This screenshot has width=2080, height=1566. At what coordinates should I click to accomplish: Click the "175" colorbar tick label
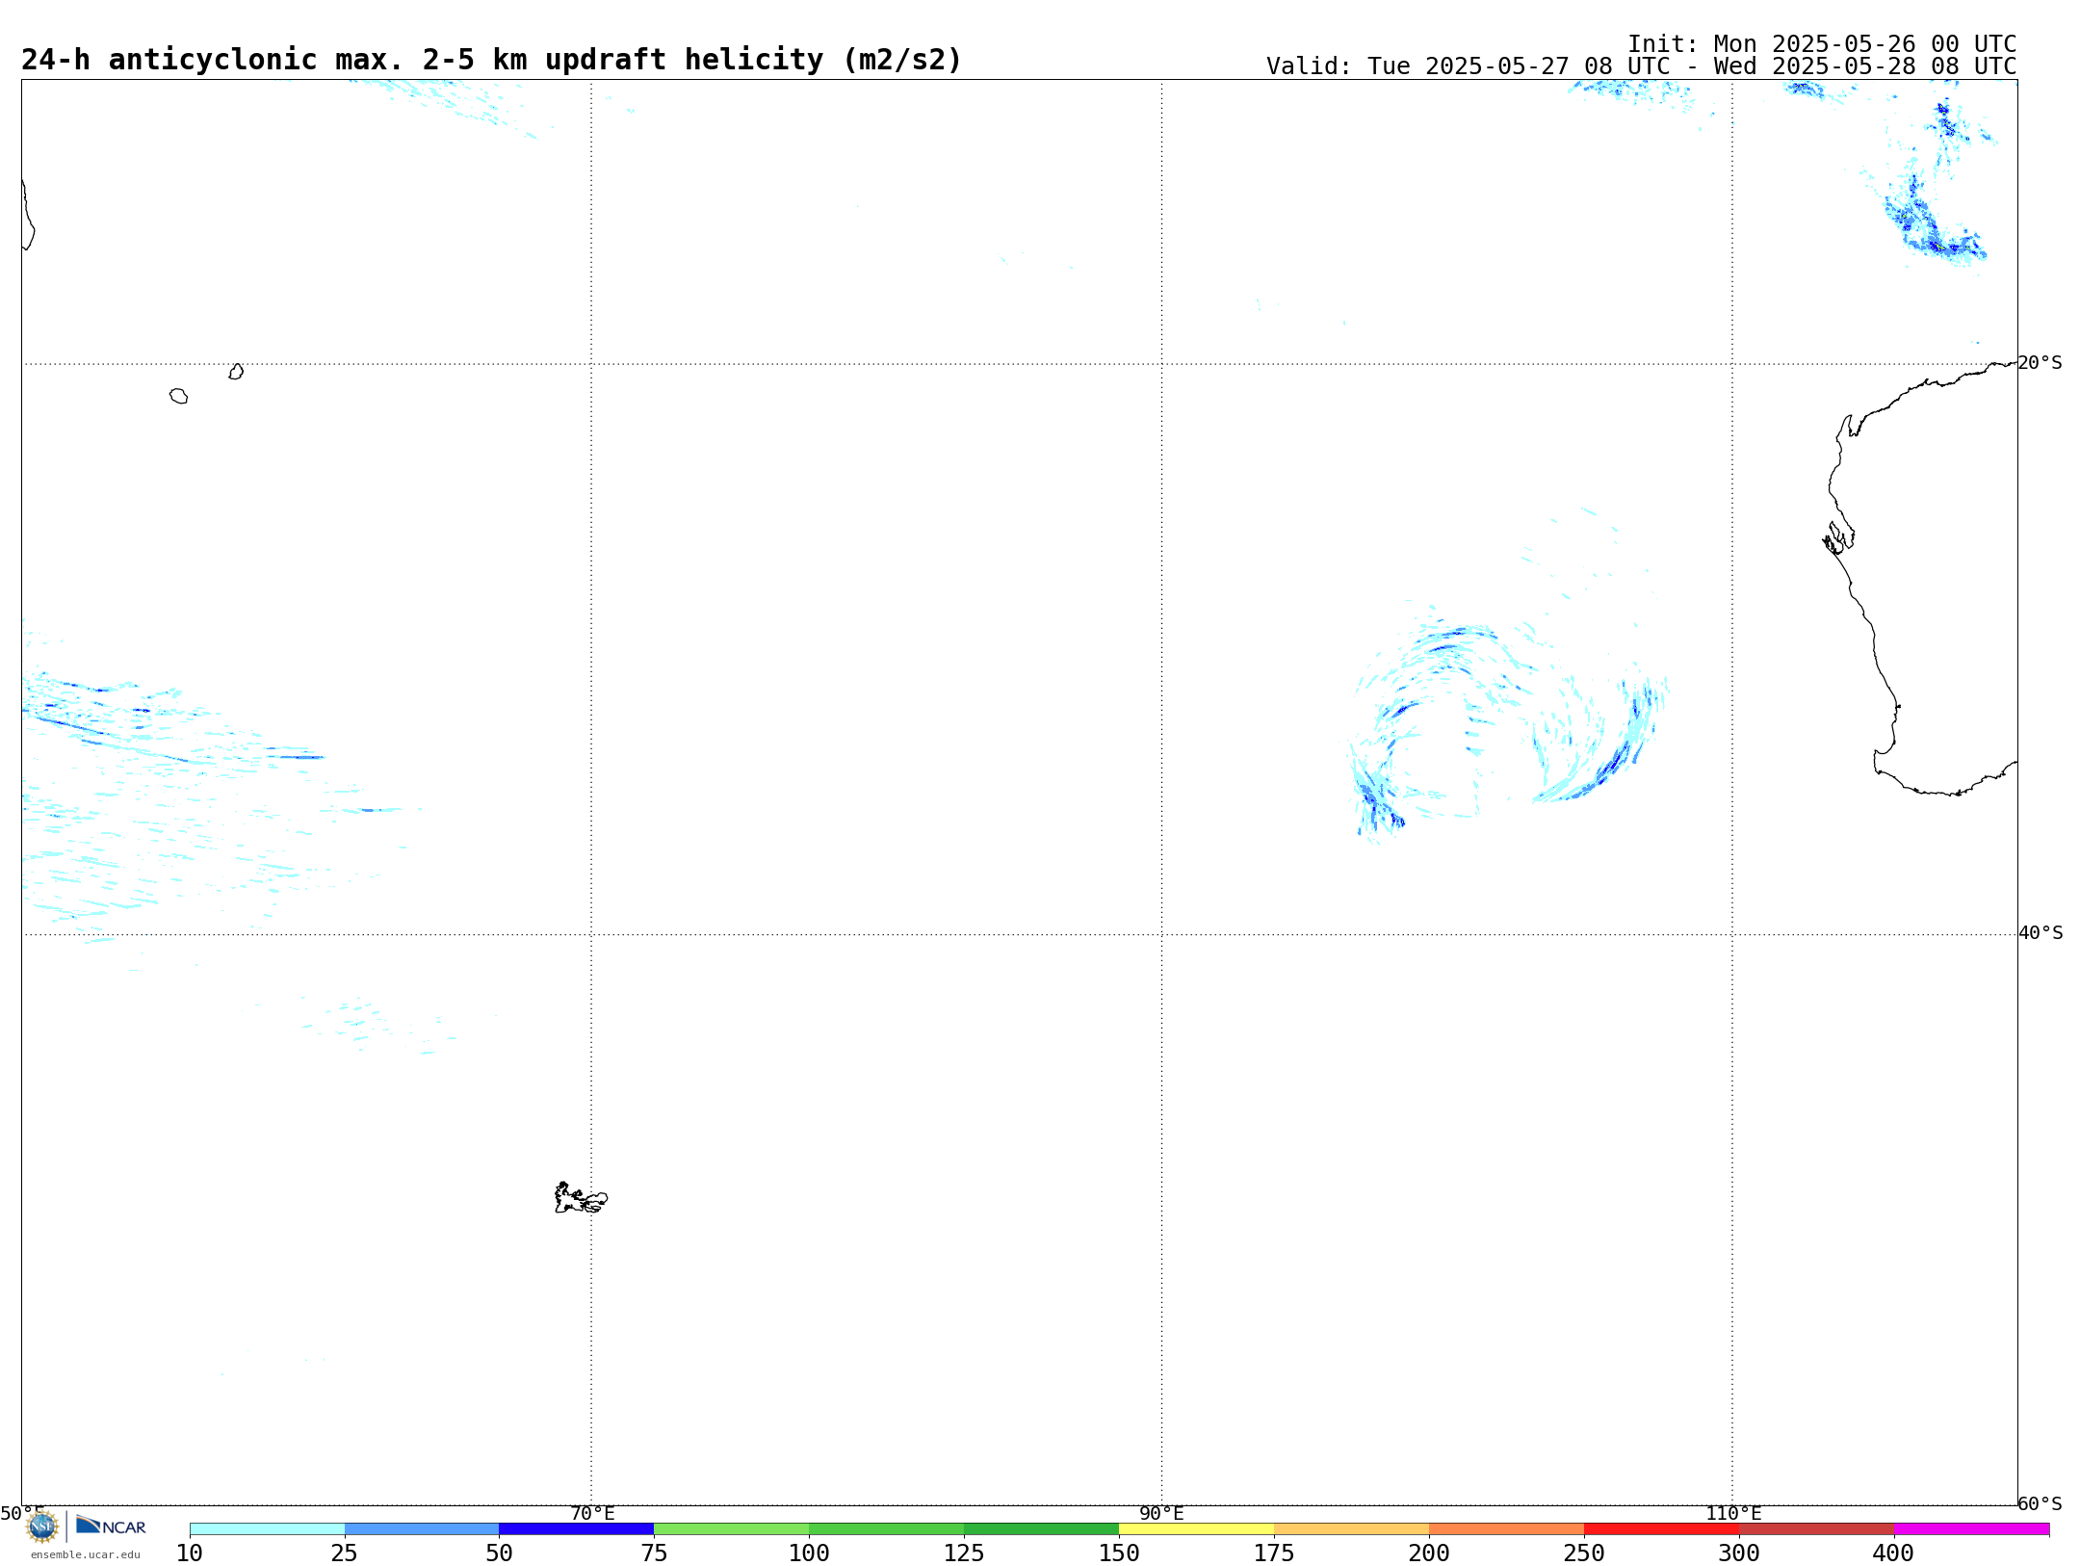pos(1275,1553)
